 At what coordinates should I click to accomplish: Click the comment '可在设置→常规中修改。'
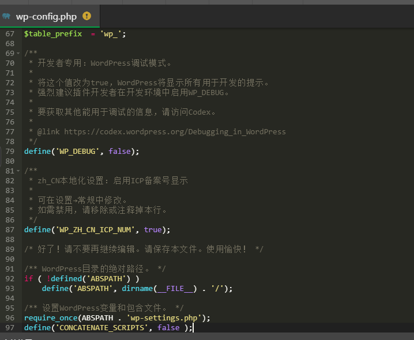click(82, 201)
